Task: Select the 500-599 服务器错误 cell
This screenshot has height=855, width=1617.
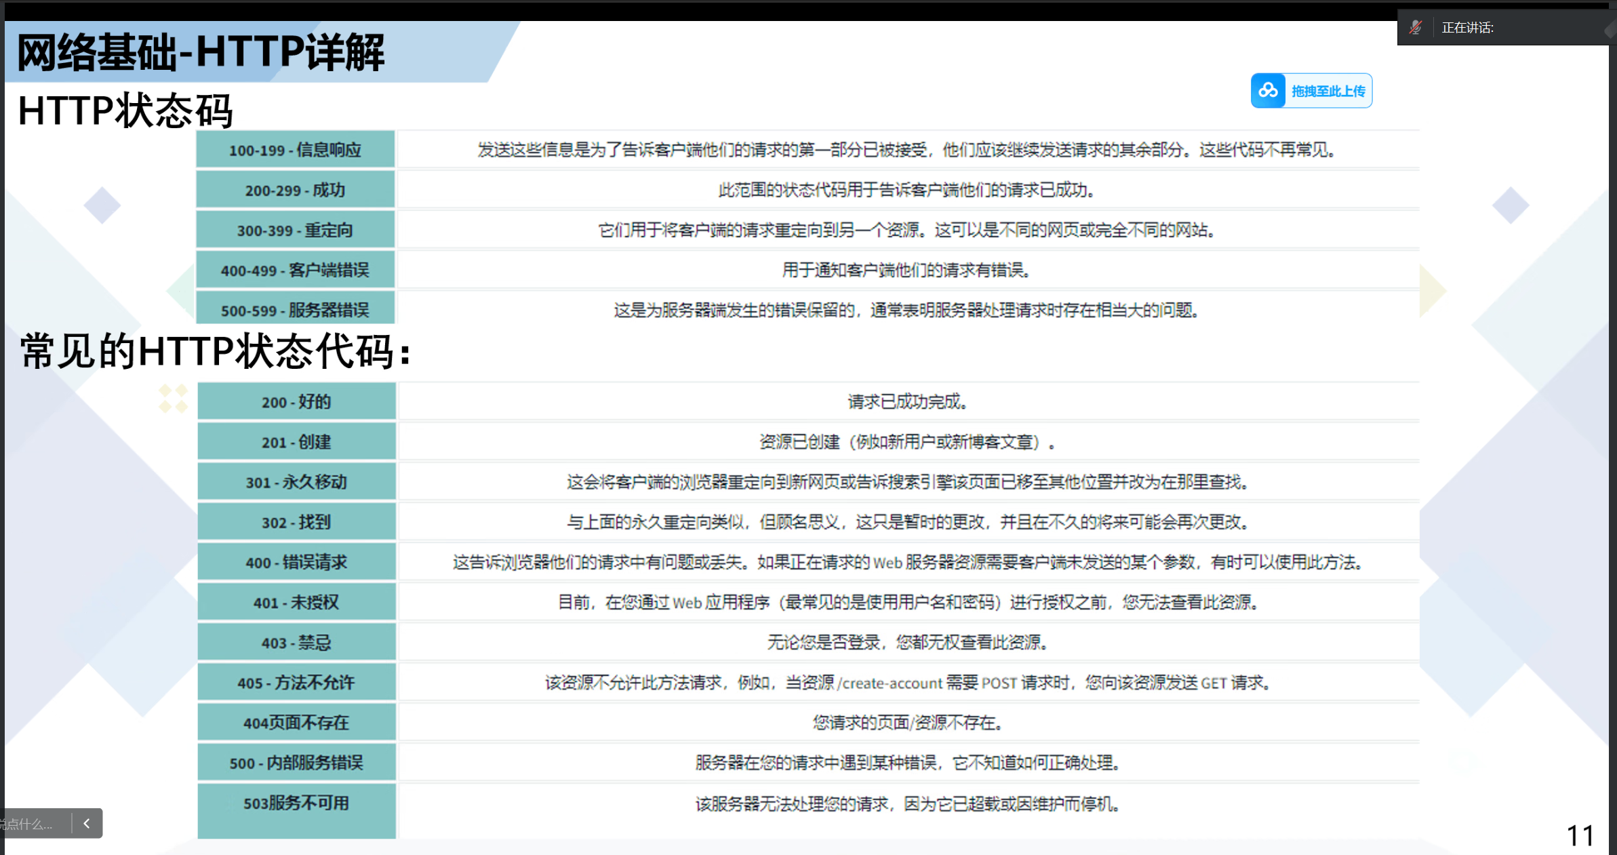Action: pos(296,310)
